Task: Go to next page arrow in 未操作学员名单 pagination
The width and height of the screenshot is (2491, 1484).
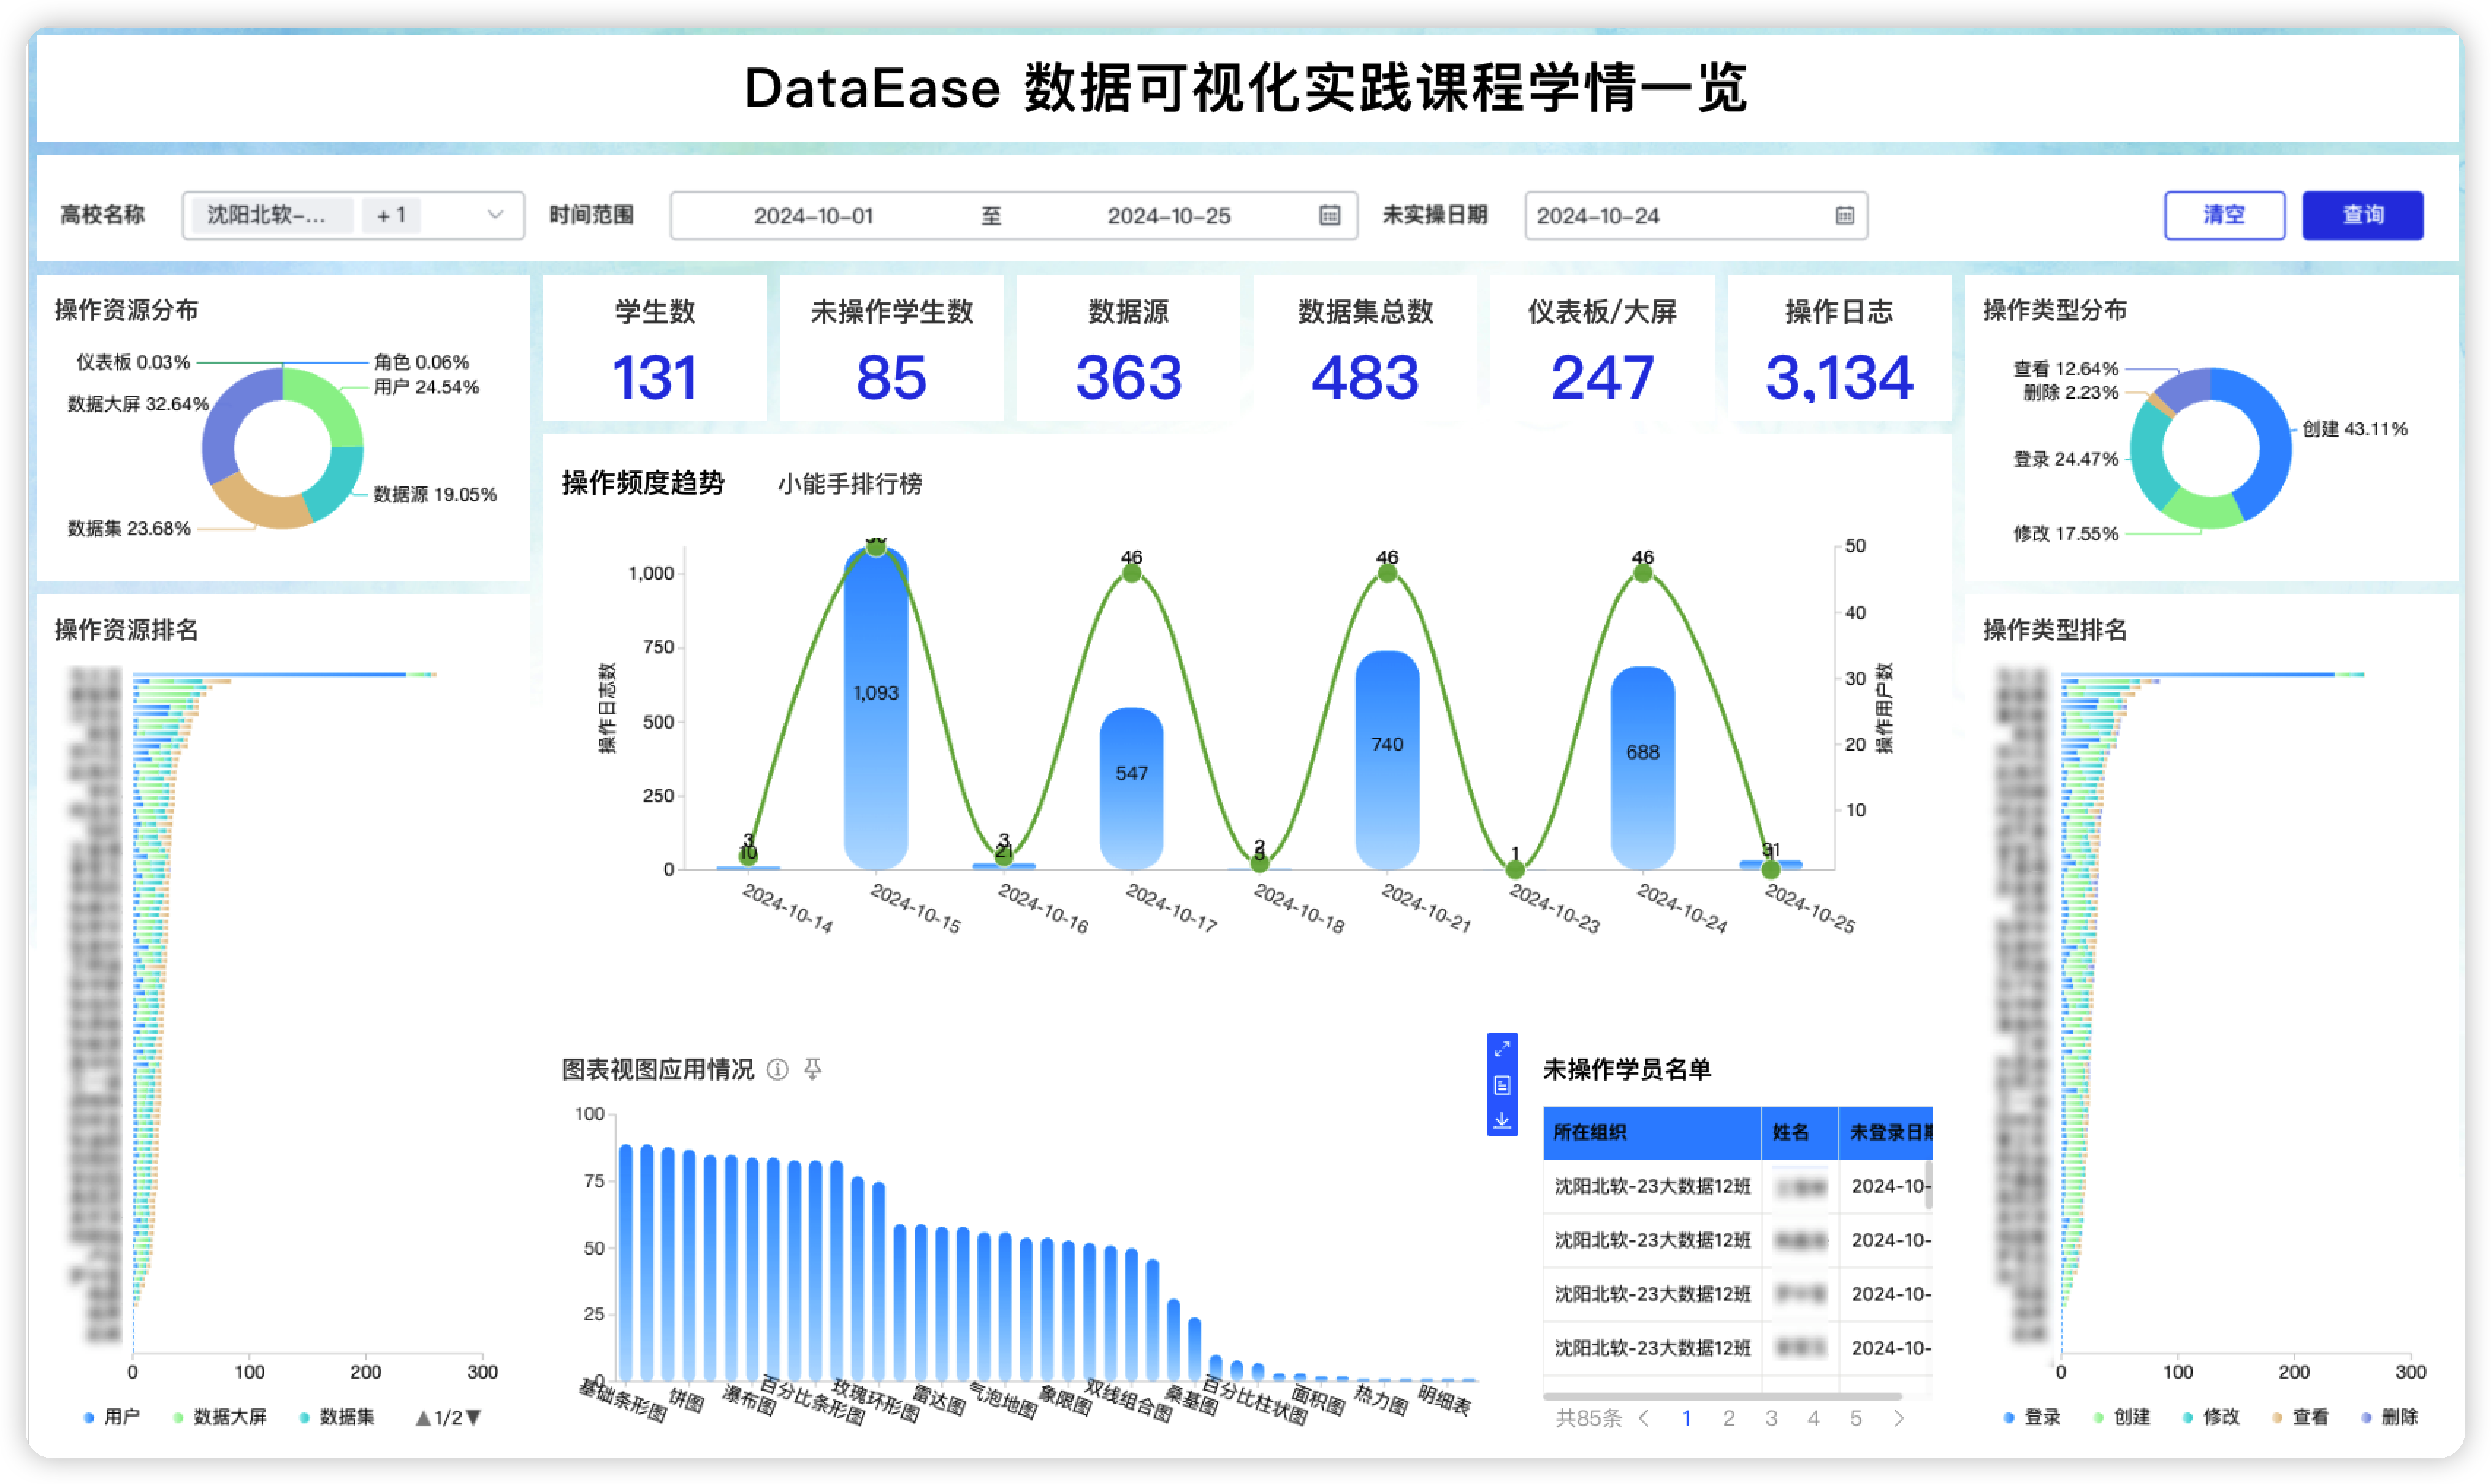Action: point(1898,1418)
